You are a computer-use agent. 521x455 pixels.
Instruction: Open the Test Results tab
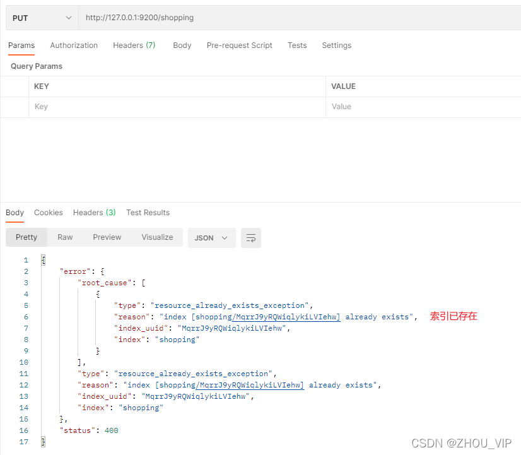pos(148,213)
